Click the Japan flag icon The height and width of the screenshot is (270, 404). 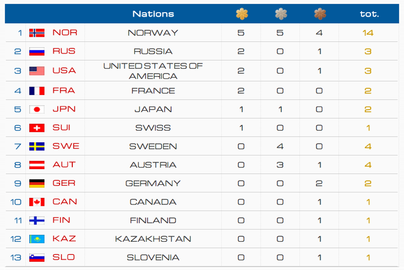click(x=37, y=109)
